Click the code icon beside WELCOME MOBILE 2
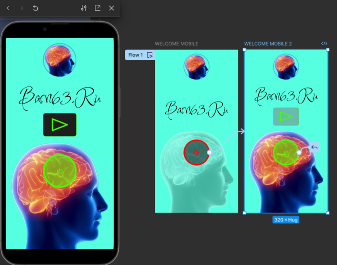 (x=324, y=44)
